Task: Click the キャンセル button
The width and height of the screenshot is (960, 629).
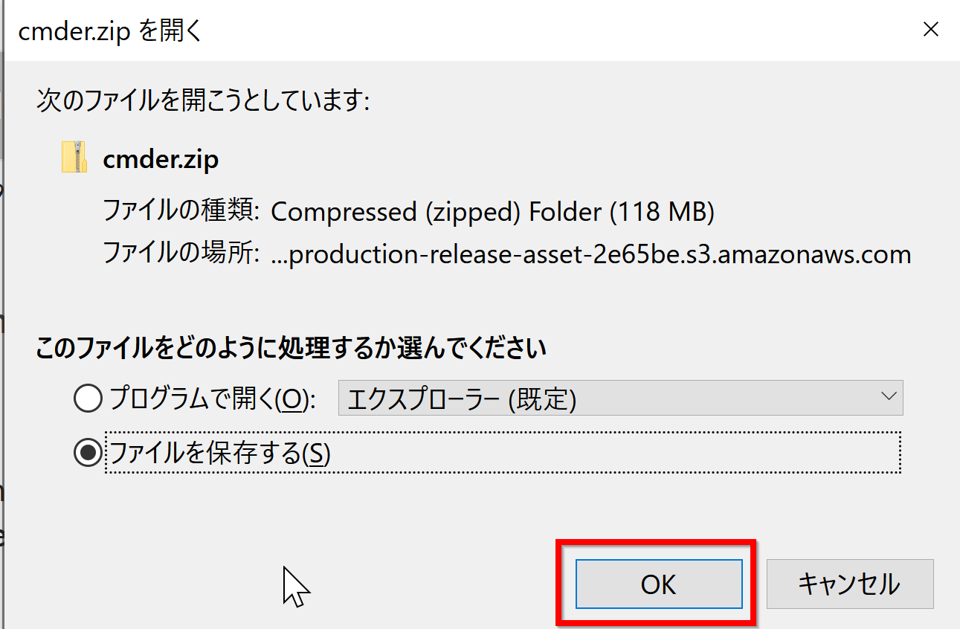Action: click(849, 584)
